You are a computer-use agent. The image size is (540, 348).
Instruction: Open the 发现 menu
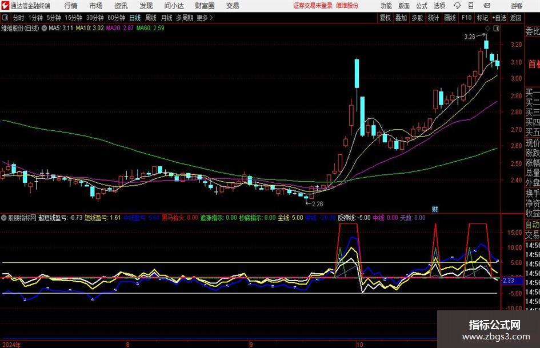click(x=146, y=6)
